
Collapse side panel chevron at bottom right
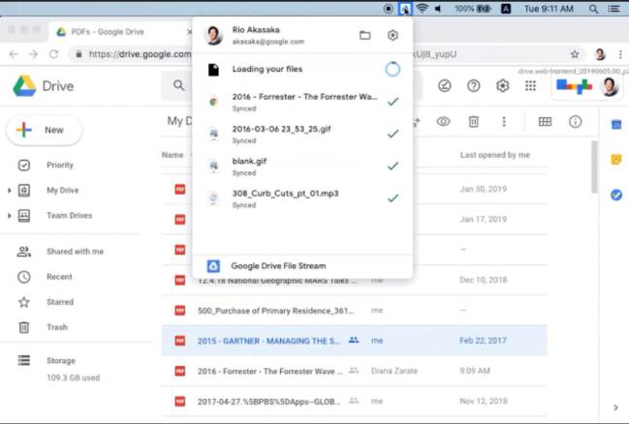click(615, 408)
